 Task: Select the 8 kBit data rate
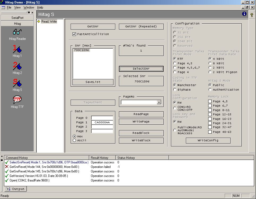pyautogui.click(x=210, y=63)
